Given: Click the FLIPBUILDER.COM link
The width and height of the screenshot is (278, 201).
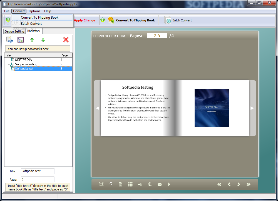Looking at the screenshot, I should 109,36.
